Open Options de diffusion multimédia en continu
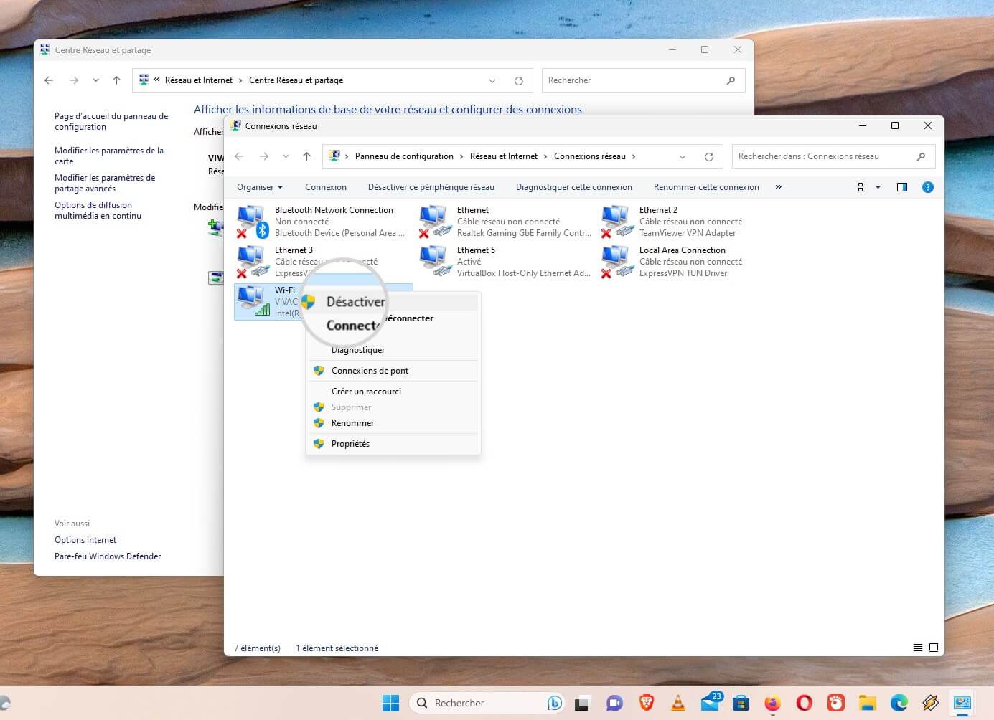994x720 pixels. coord(98,210)
